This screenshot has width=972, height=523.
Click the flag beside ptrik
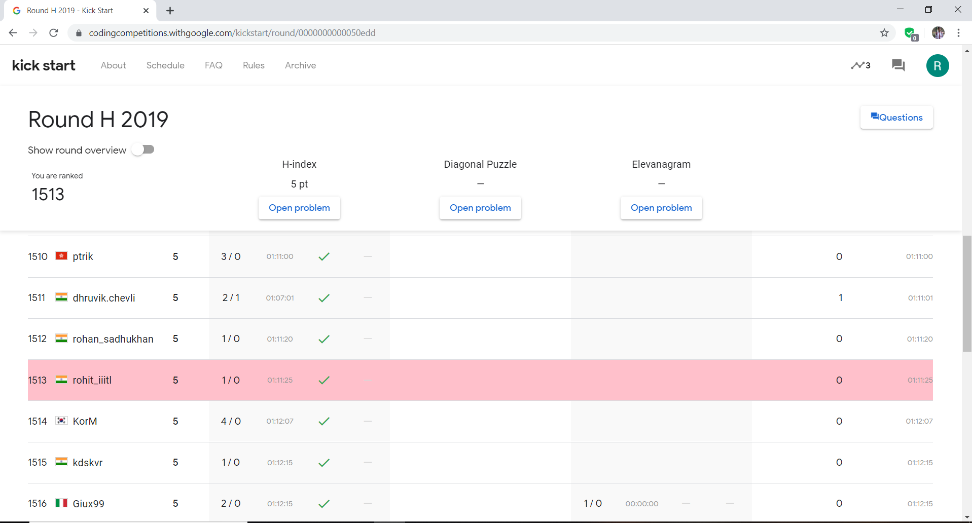[61, 255]
